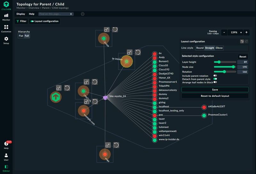256x174 pixels.
Task: Click rotate icon above ip-insider node
Action: point(138,52)
